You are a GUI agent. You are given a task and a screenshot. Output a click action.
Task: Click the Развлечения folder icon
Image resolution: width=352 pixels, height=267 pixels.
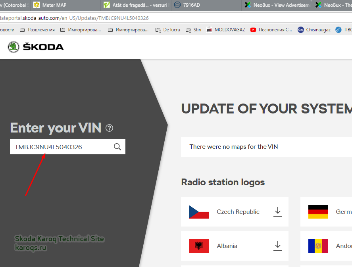click(x=22, y=30)
